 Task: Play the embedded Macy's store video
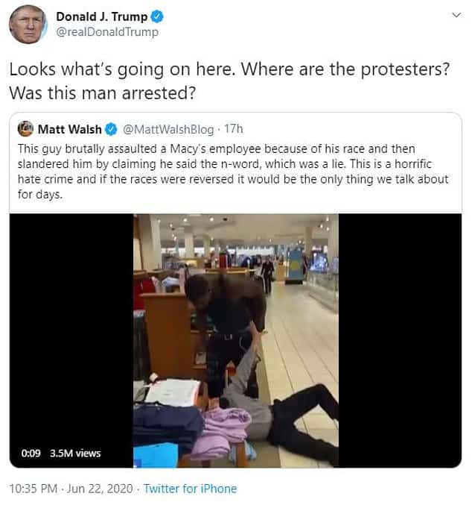coord(236,340)
